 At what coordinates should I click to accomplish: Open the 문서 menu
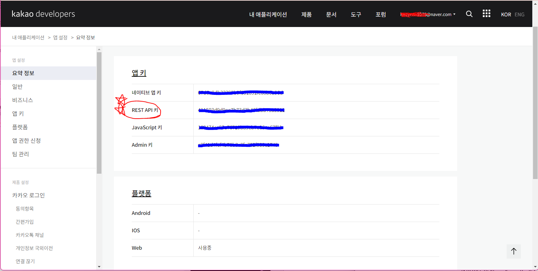pyautogui.click(x=331, y=15)
